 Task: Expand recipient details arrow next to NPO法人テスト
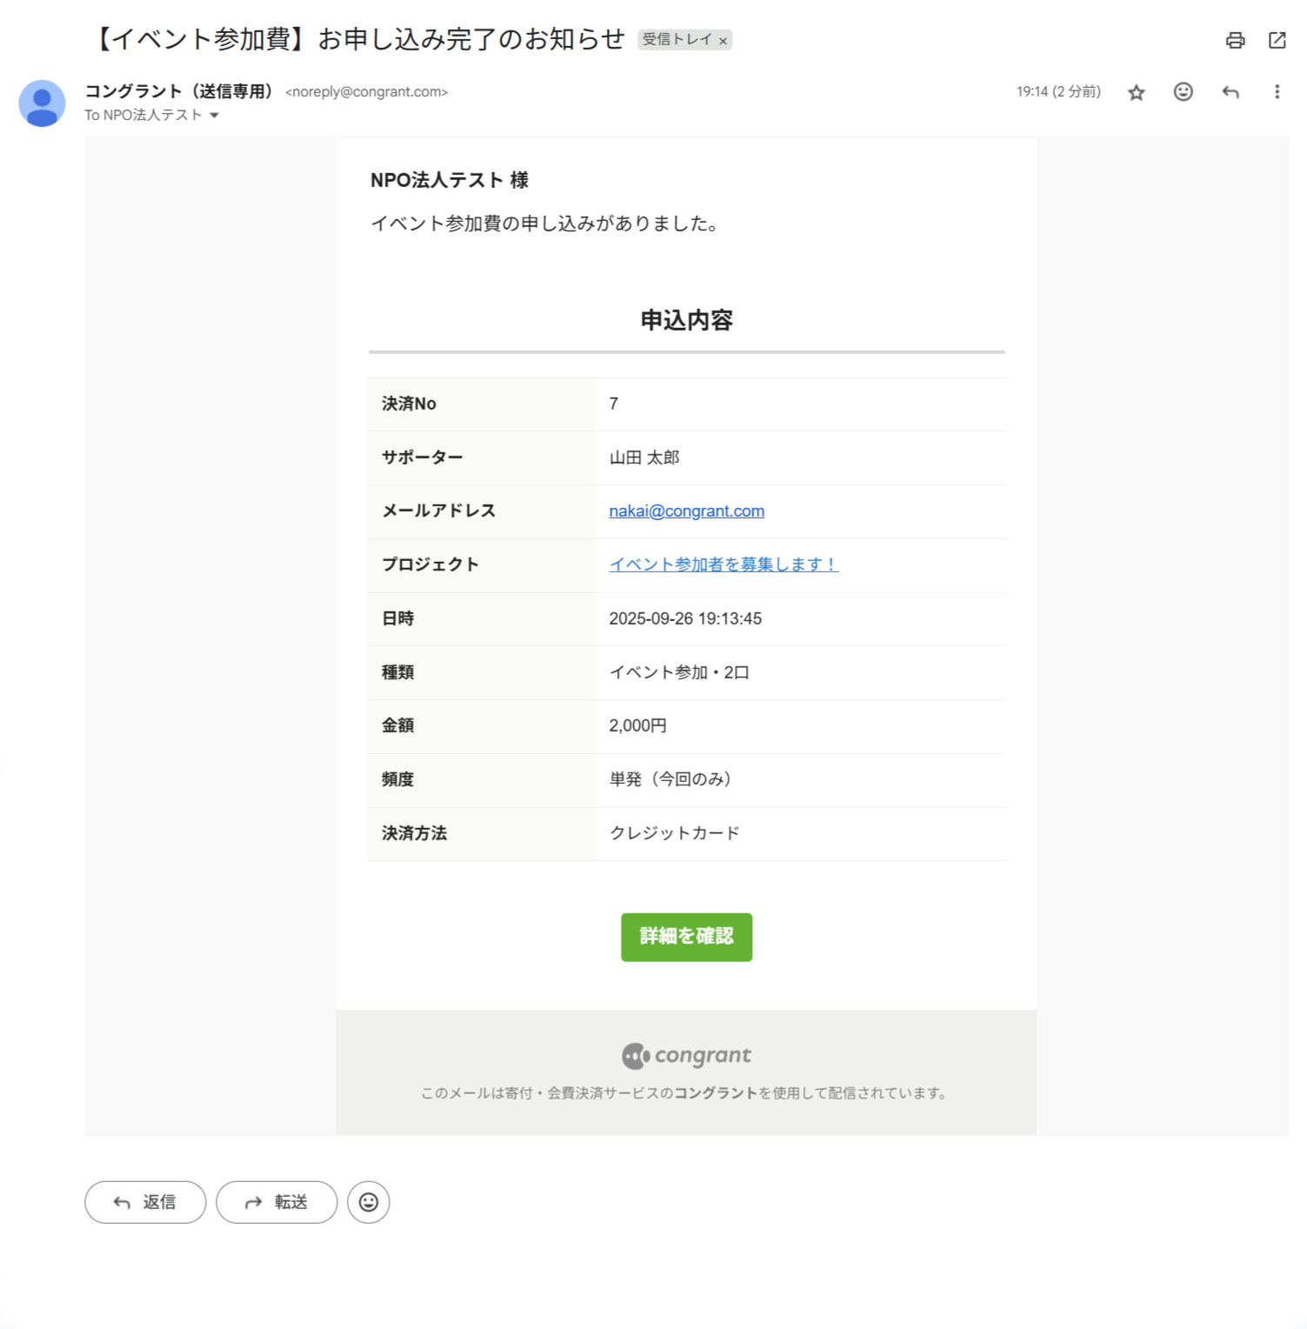[x=214, y=116]
